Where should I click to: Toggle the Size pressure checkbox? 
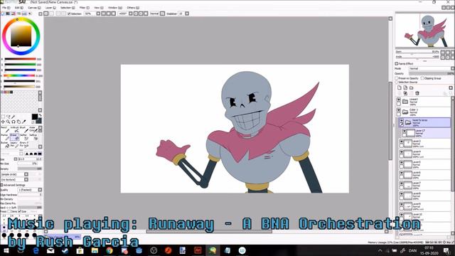20,211
